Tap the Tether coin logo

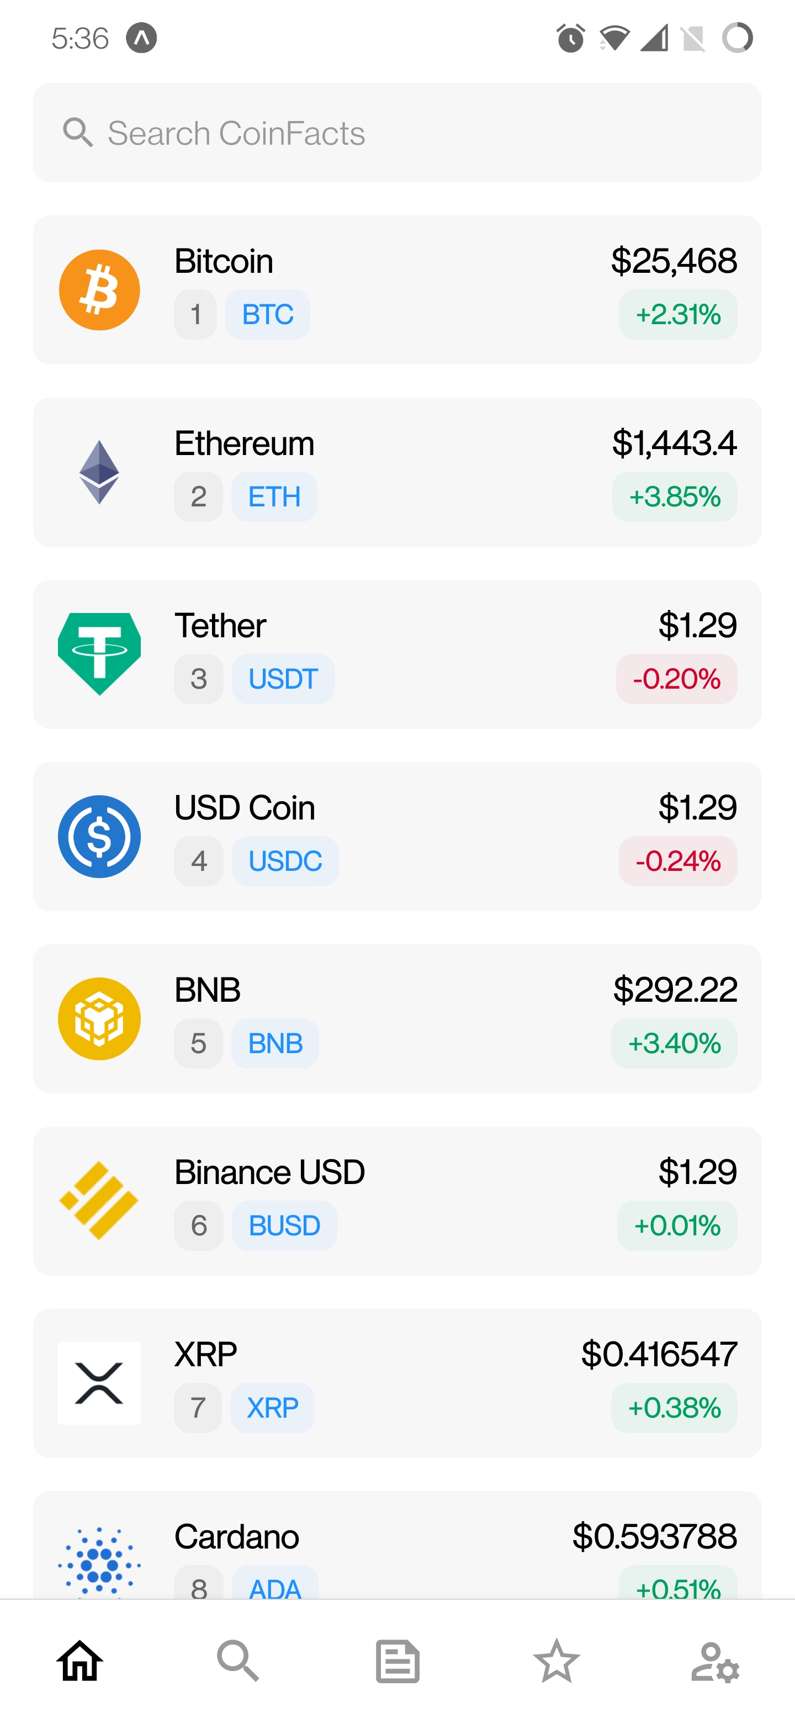[99, 654]
